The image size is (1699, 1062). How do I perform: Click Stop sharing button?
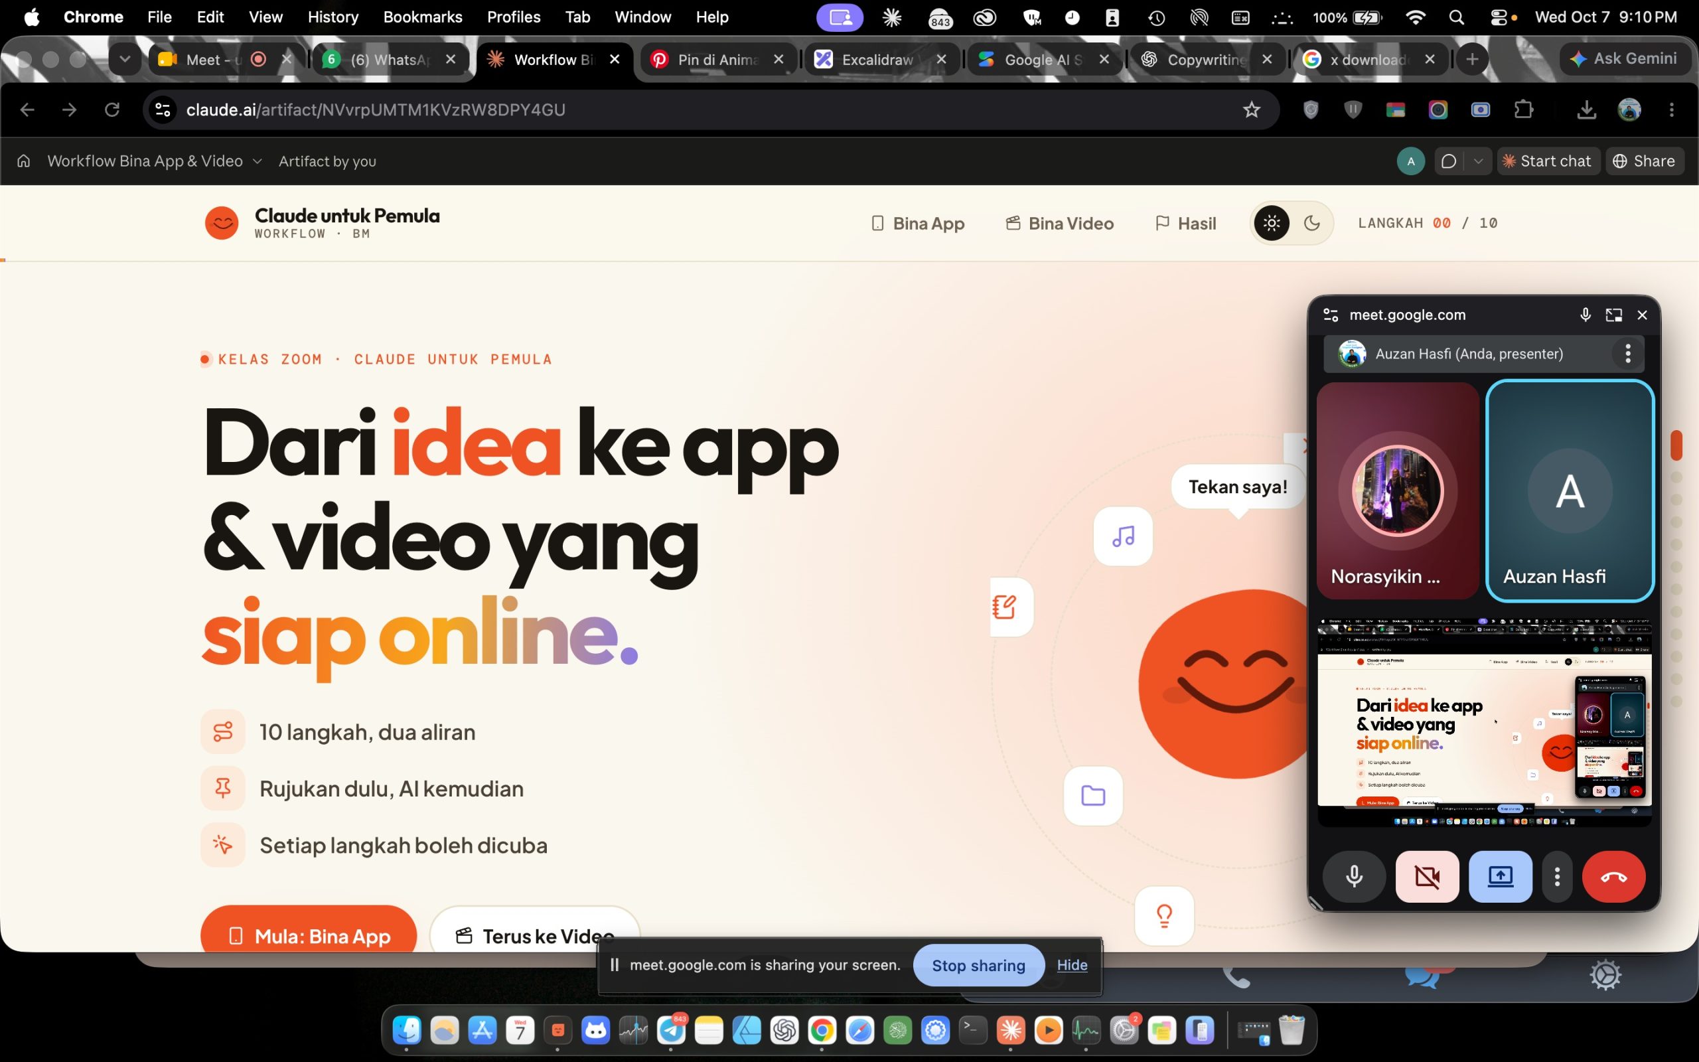pos(978,965)
